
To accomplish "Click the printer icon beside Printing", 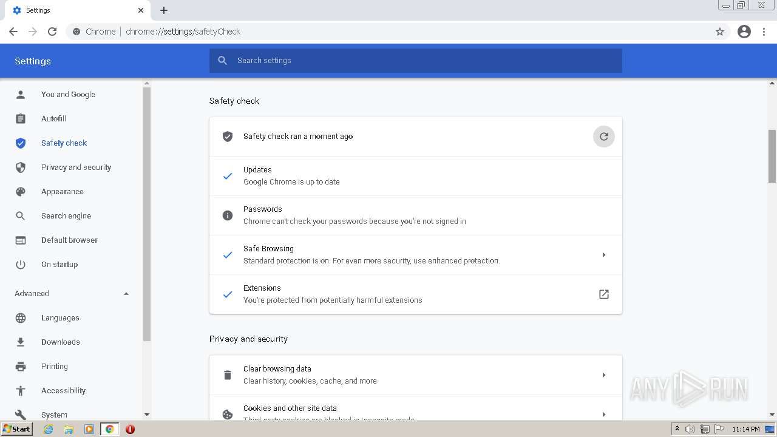I will pyautogui.click(x=21, y=367).
